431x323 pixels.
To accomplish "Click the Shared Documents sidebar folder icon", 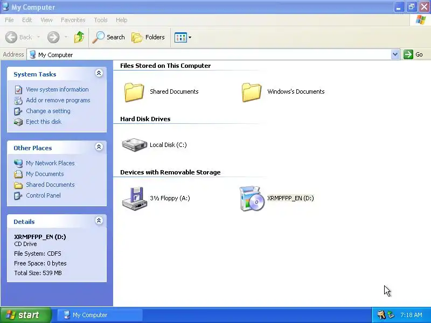I will tap(18, 185).
